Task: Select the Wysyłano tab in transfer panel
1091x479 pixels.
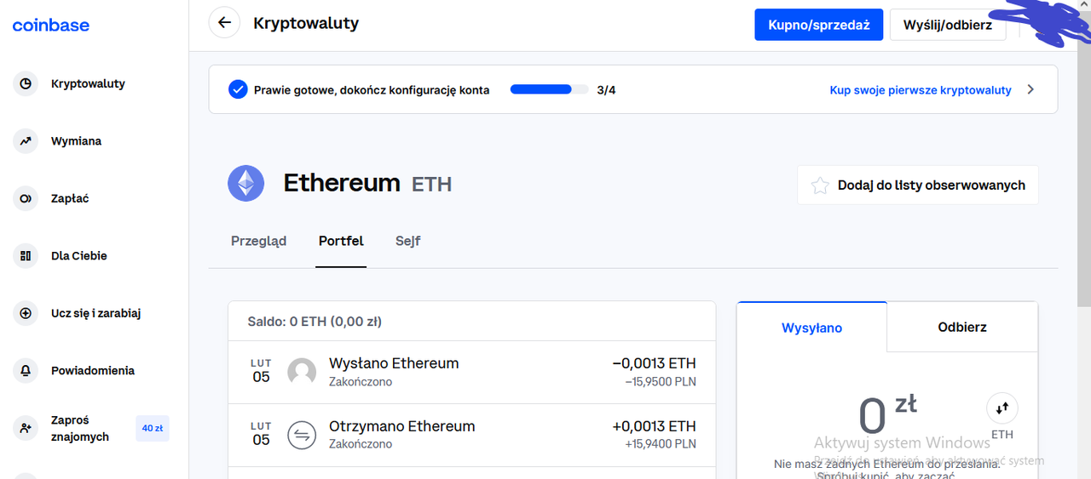Action: pos(811,328)
